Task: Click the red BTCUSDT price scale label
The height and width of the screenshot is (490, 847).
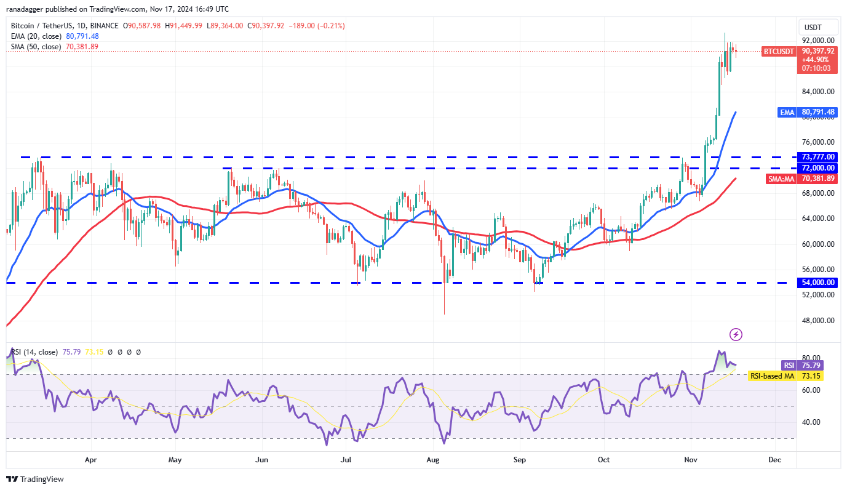Action: [779, 52]
